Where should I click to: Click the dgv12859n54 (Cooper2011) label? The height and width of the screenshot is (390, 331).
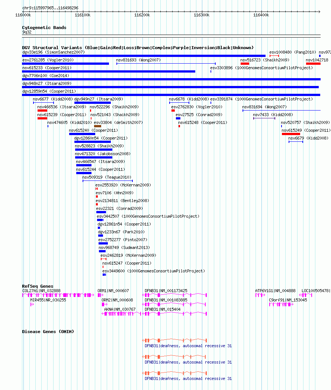click(49, 91)
